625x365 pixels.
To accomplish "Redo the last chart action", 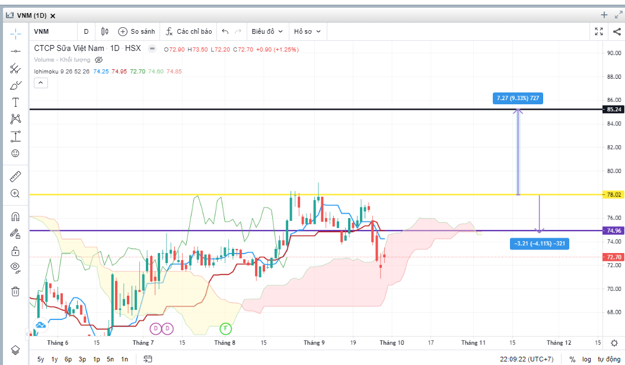I will click(238, 31).
